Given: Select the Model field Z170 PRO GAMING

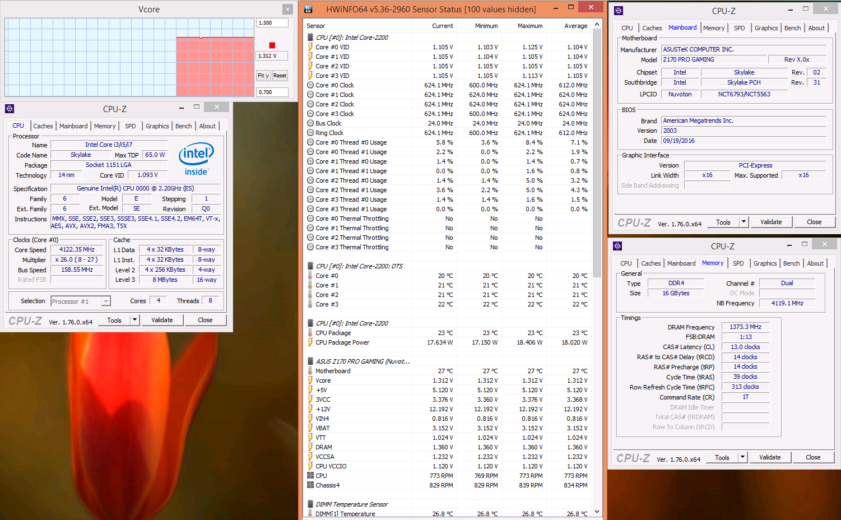Looking at the screenshot, I should (713, 59).
